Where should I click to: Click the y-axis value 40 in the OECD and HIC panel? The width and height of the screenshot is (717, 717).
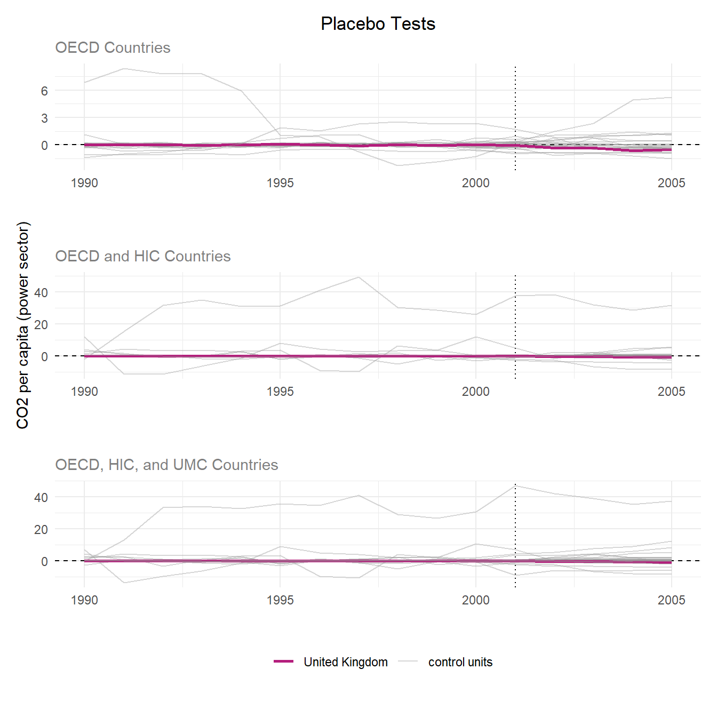click(41, 292)
